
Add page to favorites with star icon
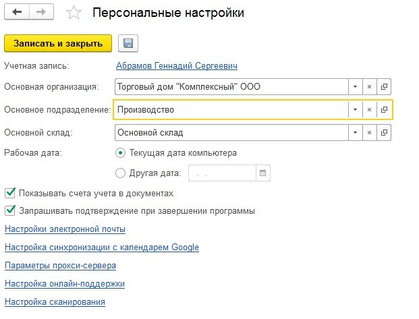click(74, 13)
